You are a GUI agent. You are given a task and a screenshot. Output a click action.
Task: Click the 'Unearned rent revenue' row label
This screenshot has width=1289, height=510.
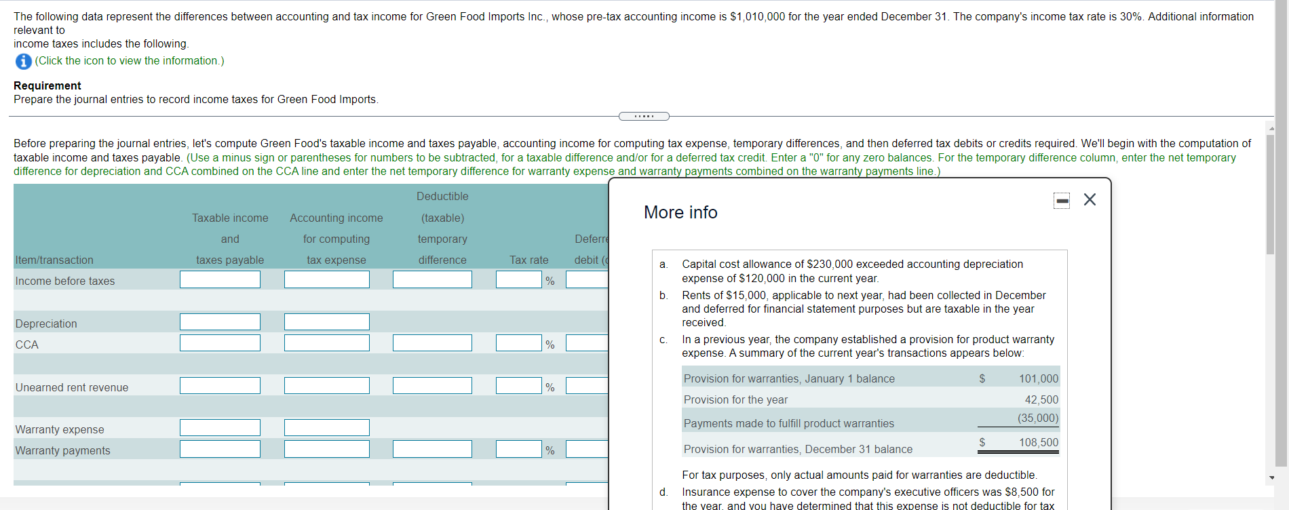point(72,387)
